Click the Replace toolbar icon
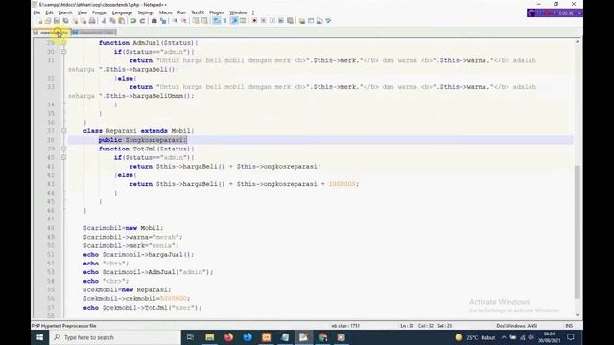The image size is (614, 345). click(x=163, y=21)
